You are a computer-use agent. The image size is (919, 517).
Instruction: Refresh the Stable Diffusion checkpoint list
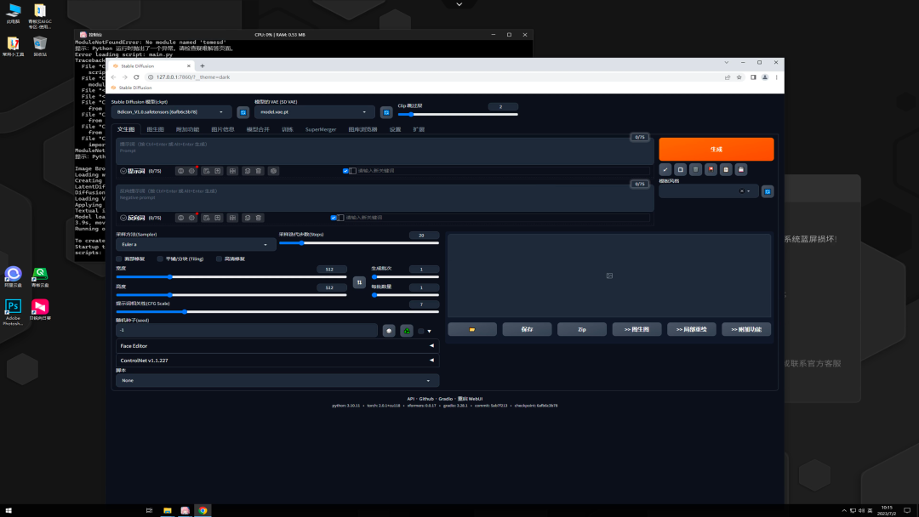point(243,112)
